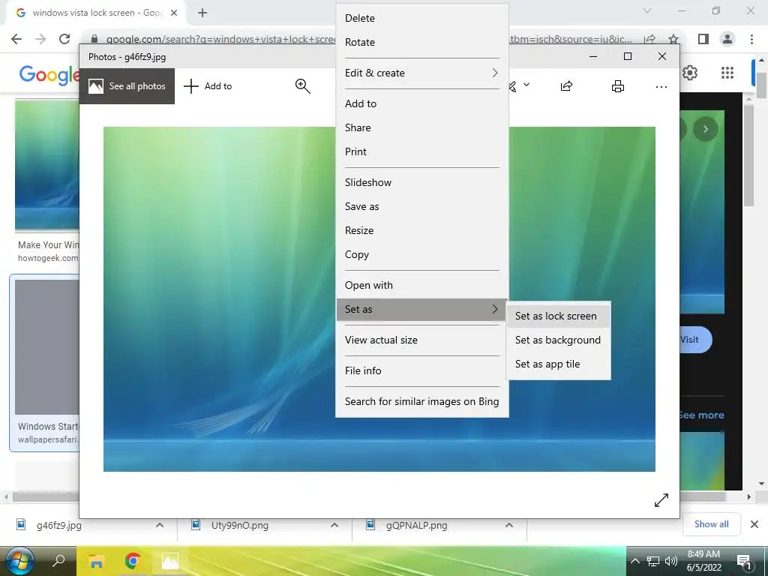Select Add to in the context menu

coord(421,103)
